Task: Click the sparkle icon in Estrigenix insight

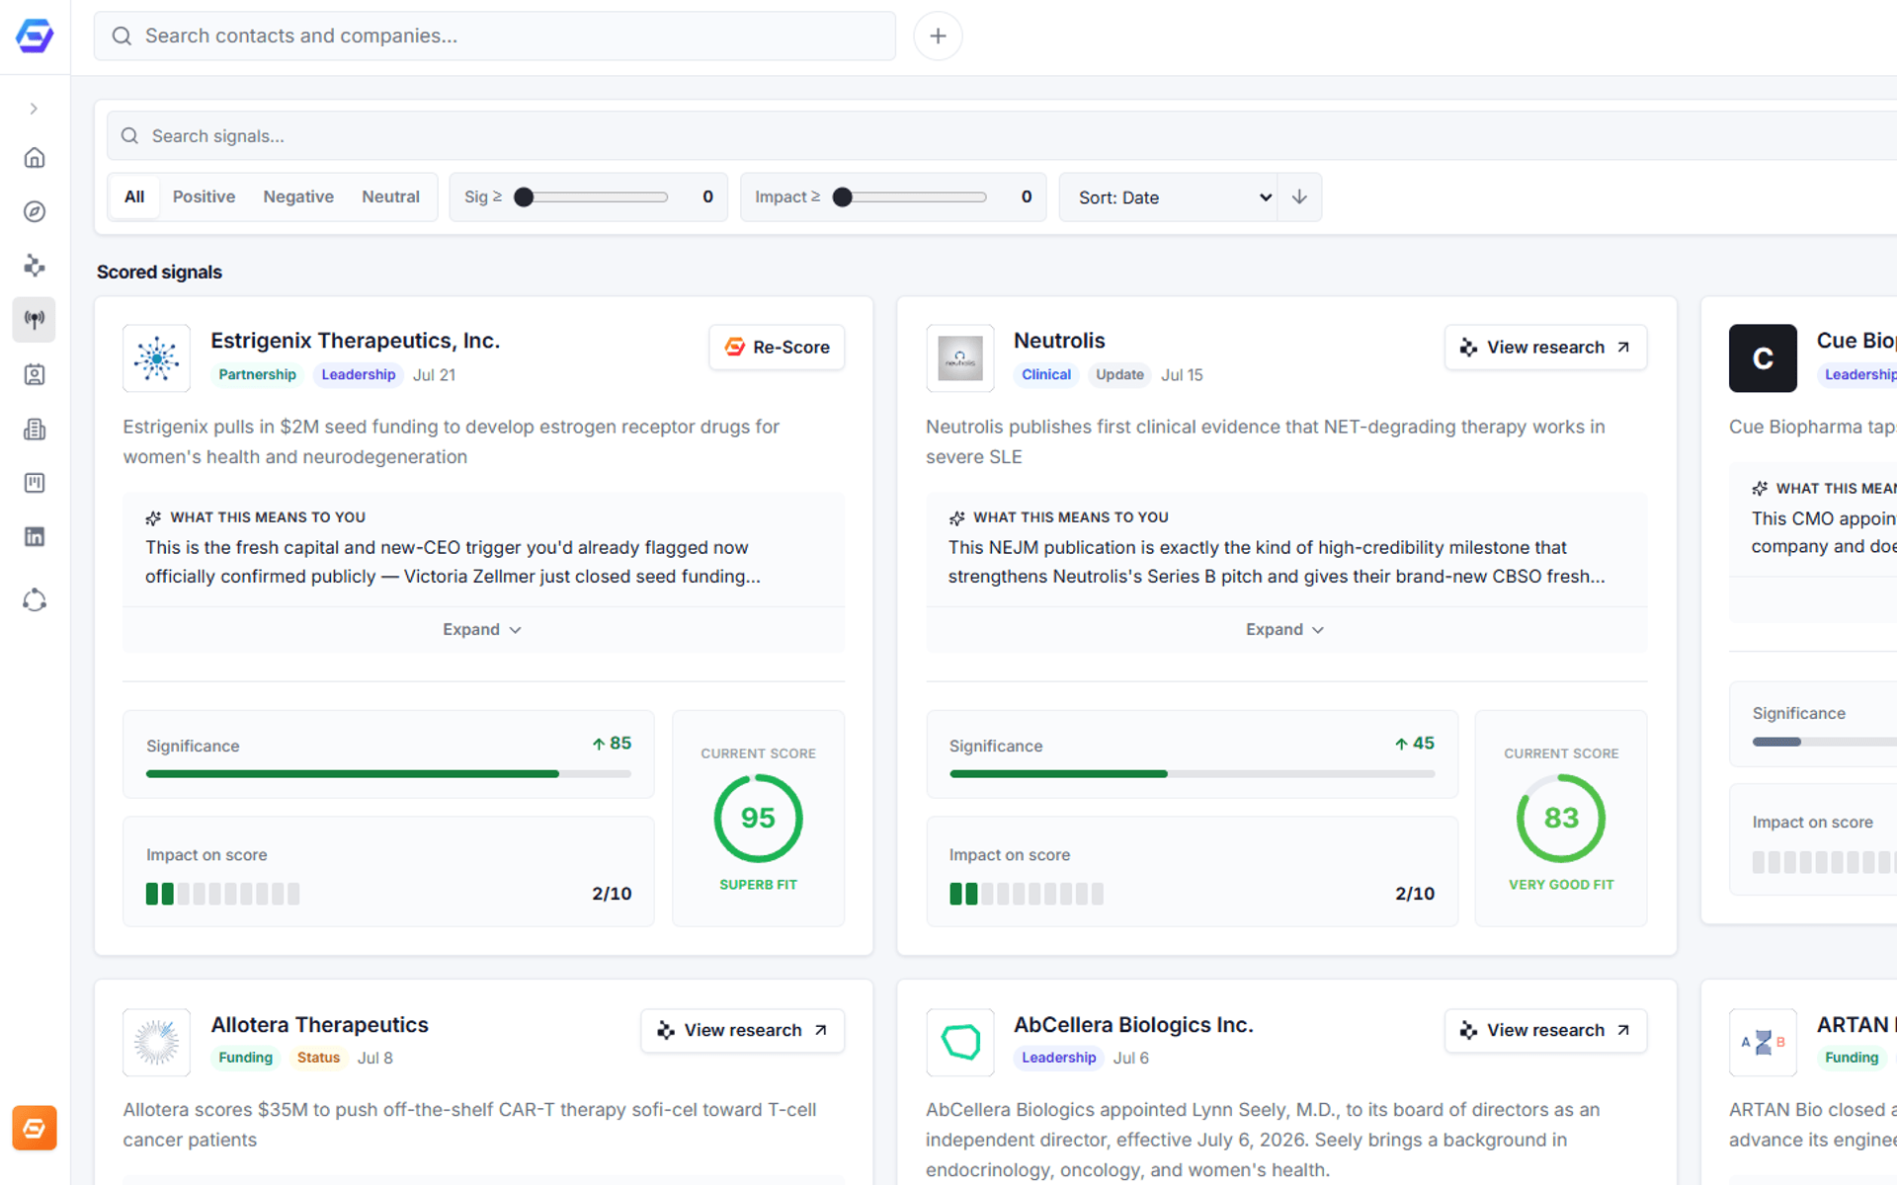Action: pyautogui.click(x=153, y=517)
